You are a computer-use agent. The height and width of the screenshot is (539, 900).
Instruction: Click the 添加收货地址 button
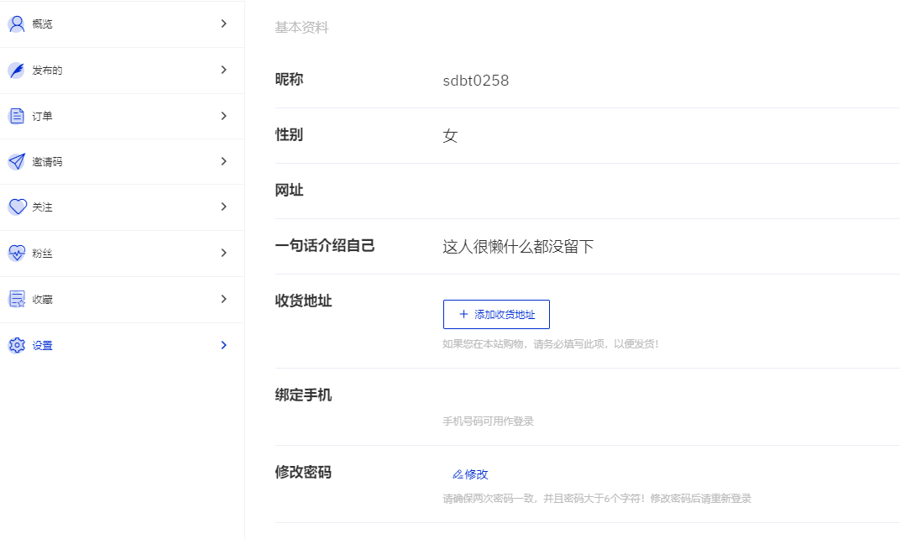(496, 313)
